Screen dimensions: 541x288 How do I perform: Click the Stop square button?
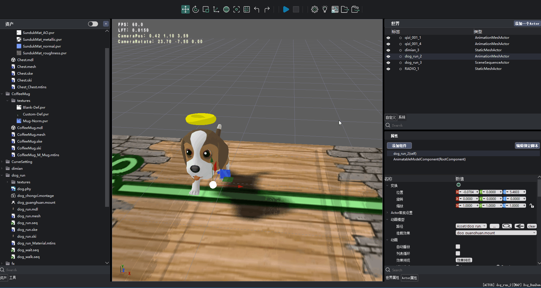[x=296, y=9]
